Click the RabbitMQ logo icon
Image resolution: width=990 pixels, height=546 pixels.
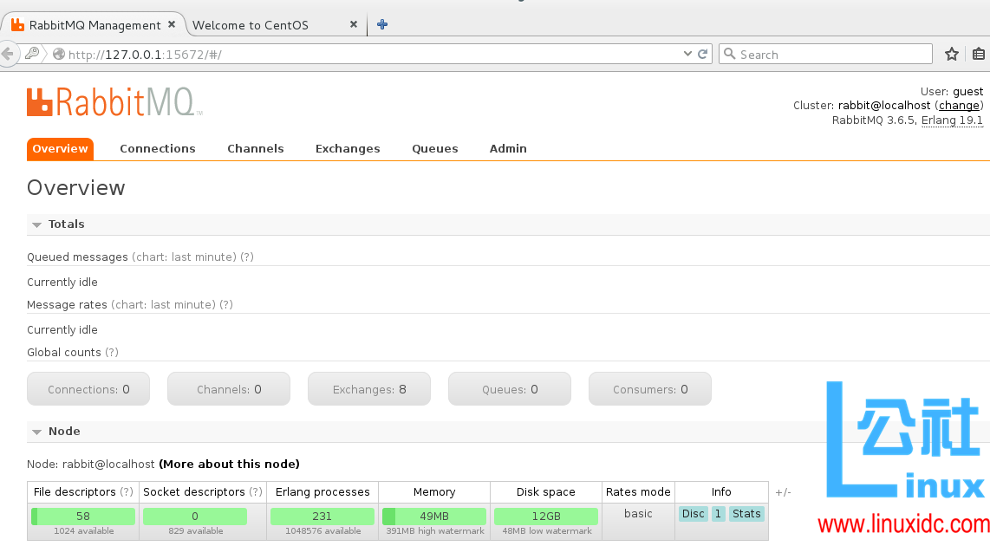coord(39,102)
